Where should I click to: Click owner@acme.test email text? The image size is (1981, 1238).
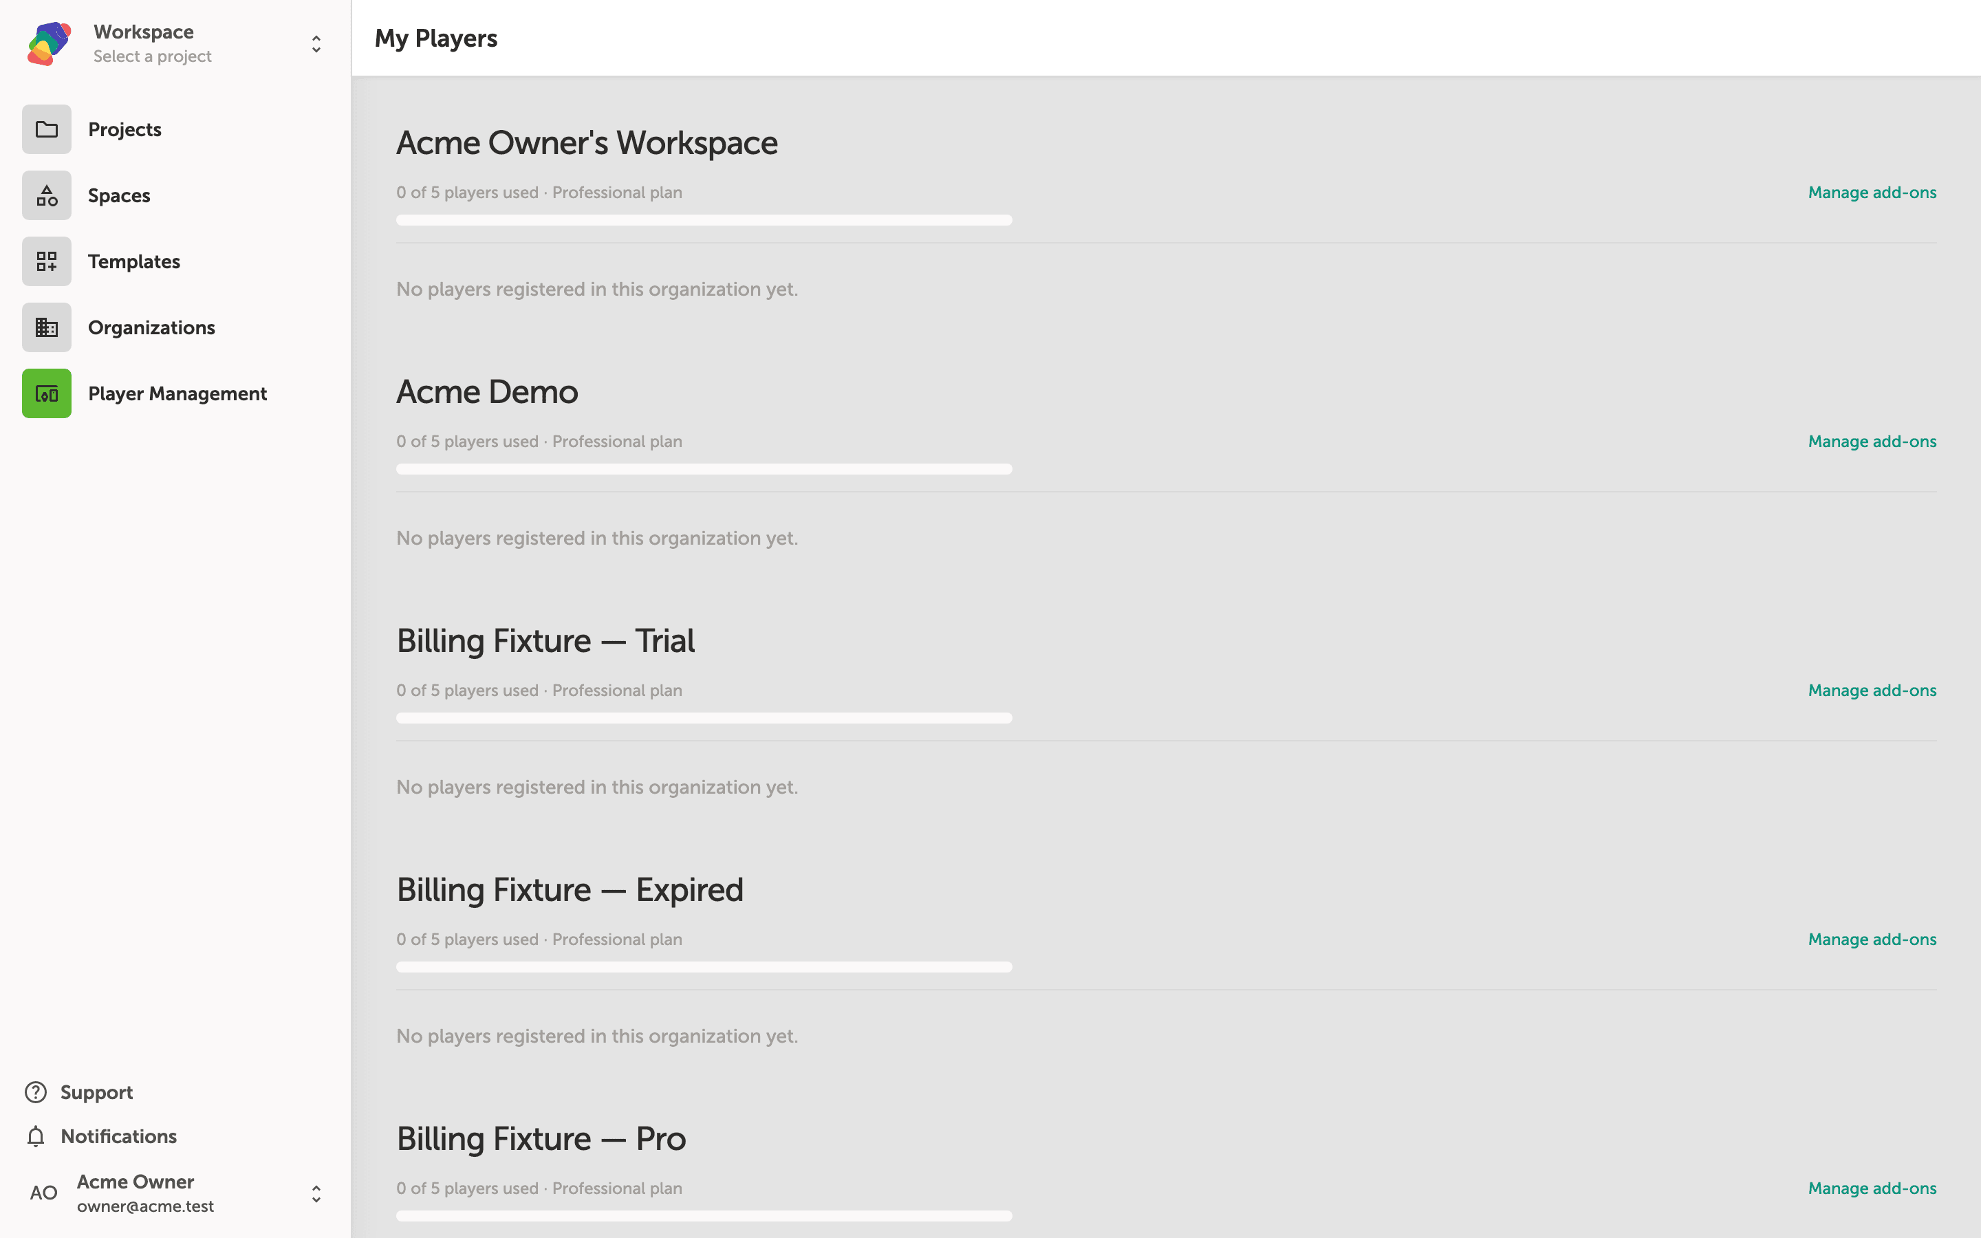coord(146,1206)
